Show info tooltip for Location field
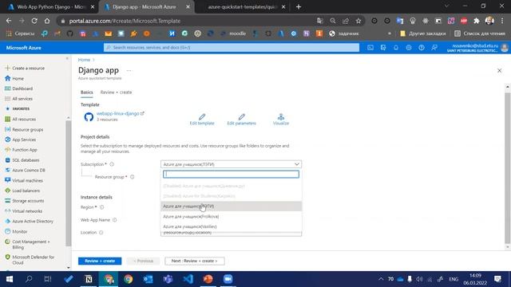The image size is (511, 287). point(101,233)
